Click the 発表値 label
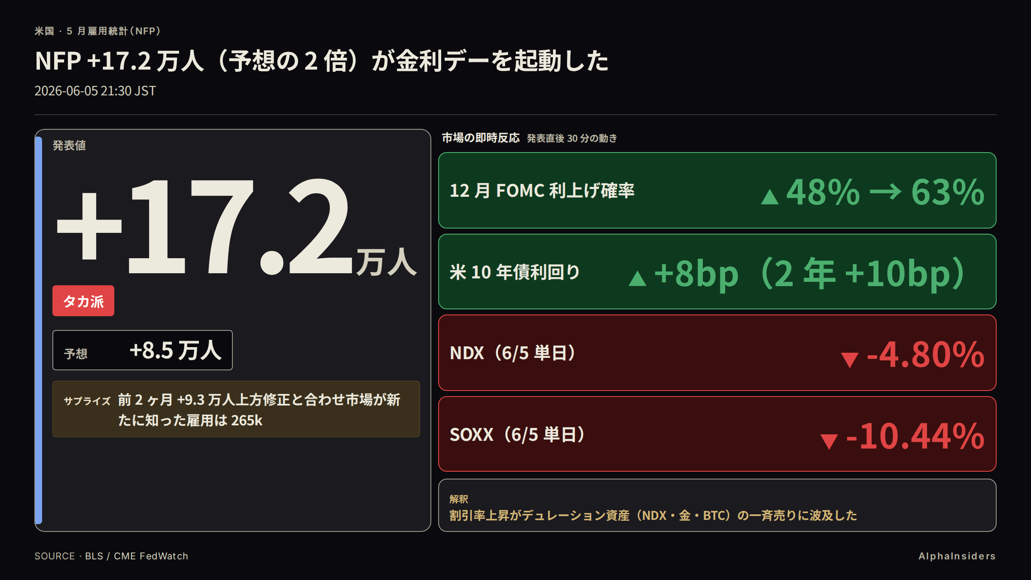This screenshot has width=1031, height=580. tap(69, 145)
